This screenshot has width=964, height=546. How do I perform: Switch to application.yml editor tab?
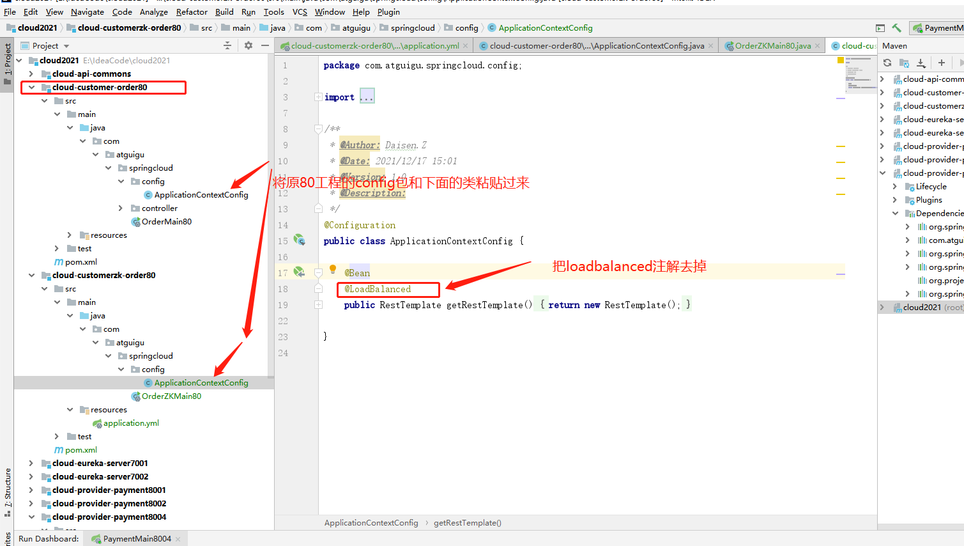(x=375, y=45)
